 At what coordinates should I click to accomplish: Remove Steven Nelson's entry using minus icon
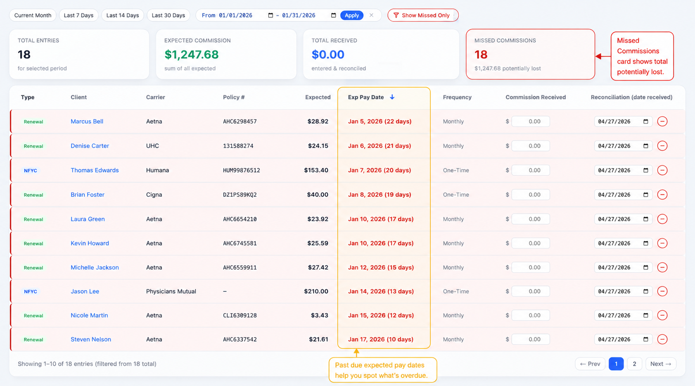[x=663, y=339]
